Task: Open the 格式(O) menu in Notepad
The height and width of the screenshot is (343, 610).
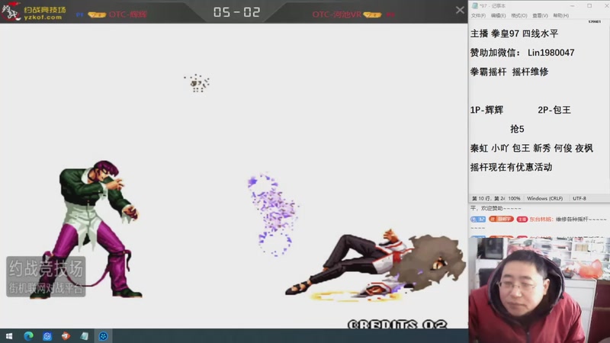Action: (519, 15)
